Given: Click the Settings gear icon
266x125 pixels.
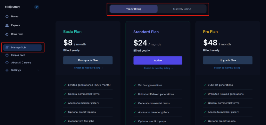Looking at the screenshot, I should point(7,70).
